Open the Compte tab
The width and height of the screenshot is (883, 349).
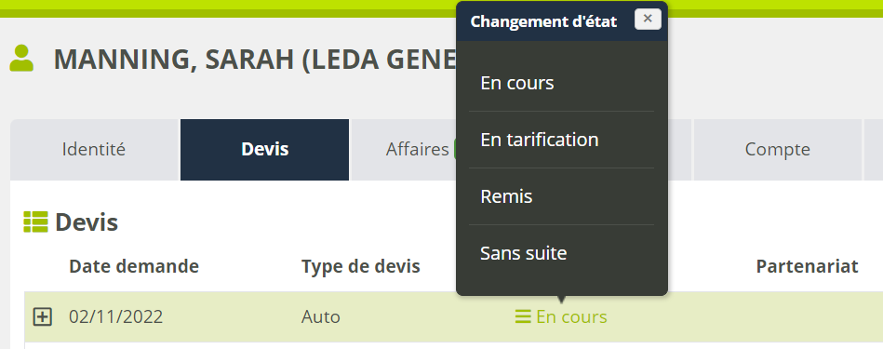[777, 150]
